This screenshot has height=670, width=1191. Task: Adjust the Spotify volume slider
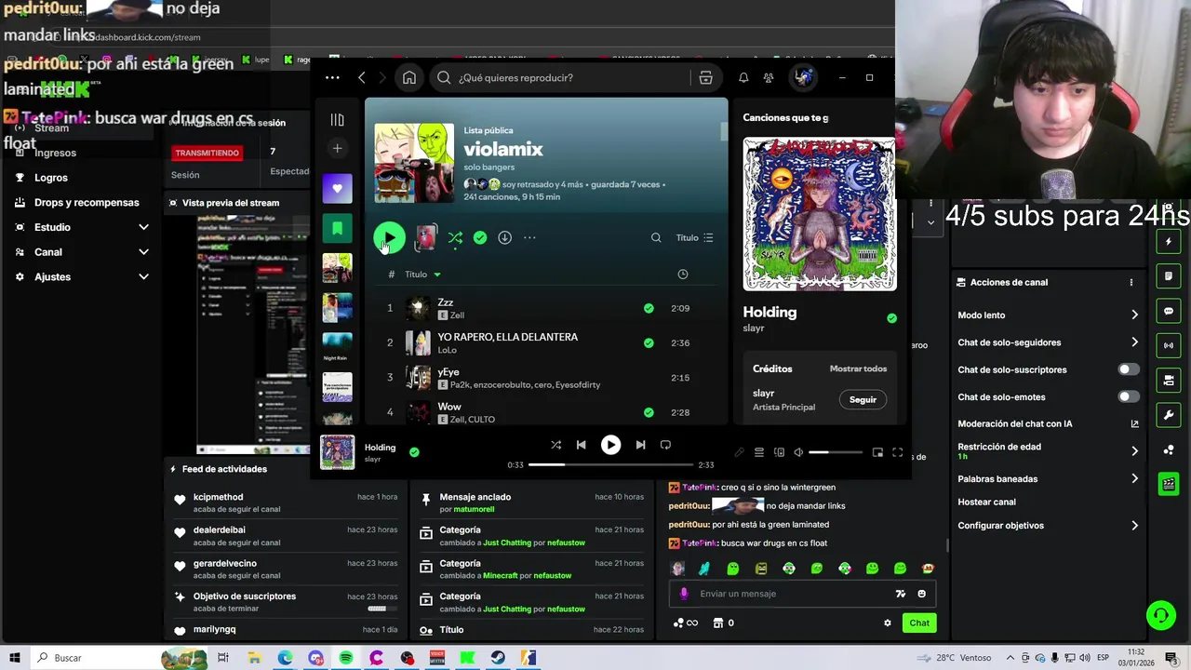point(835,453)
